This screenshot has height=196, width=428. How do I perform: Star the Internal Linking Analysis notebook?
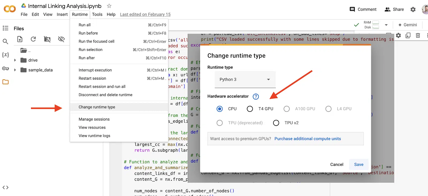pyautogui.click(x=109, y=6)
